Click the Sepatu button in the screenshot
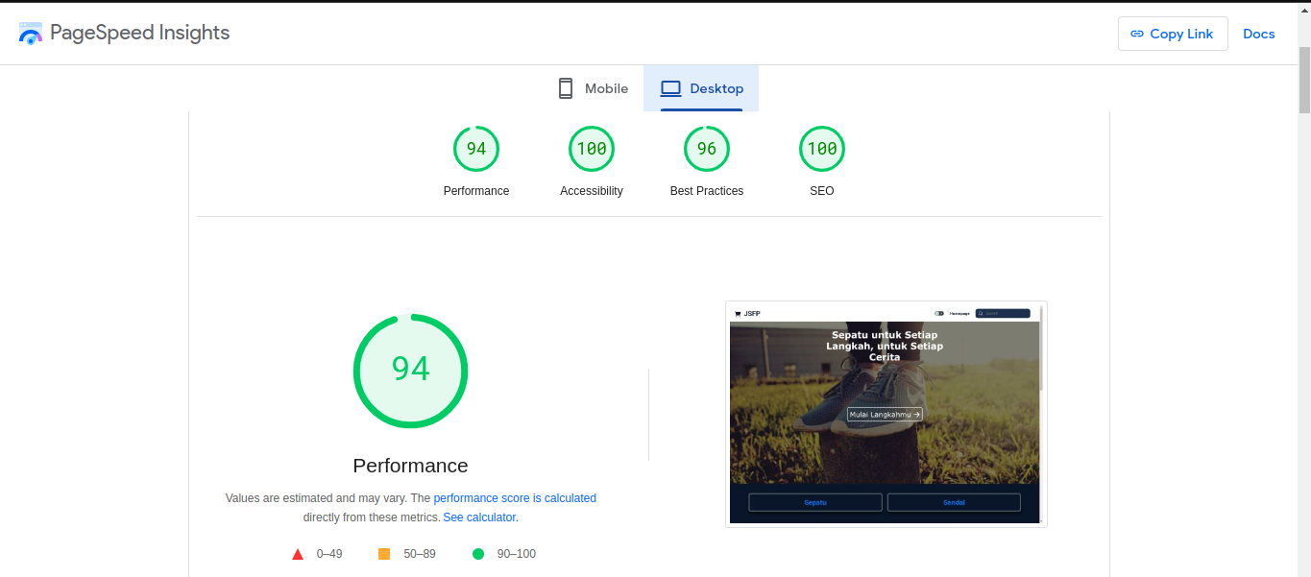This screenshot has width=1311, height=577. pyautogui.click(x=815, y=502)
